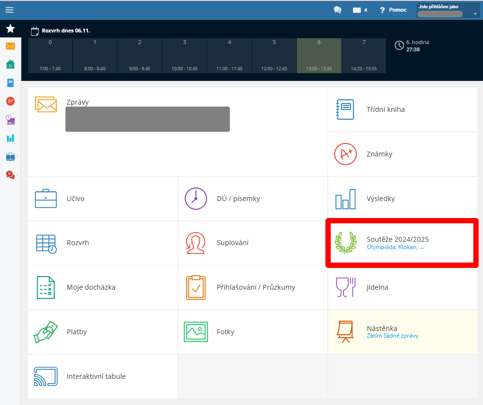
Task: Select lesson slot 1 at 8:00 - 8:40
Action: pyautogui.click(x=95, y=56)
